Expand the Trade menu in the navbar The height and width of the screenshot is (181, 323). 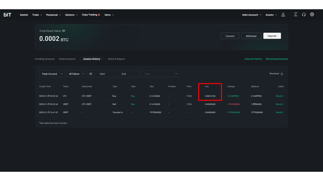pos(37,15)
